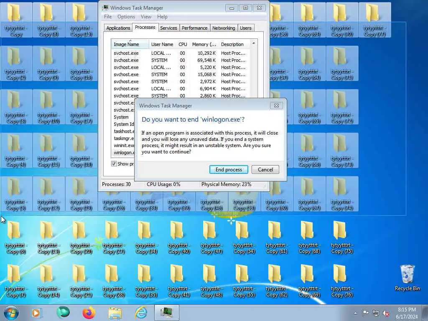Image resolution: width=428 pixels, height=321 pixels.
Task: Sort processes by Image Name column
Action: point(130,44)
